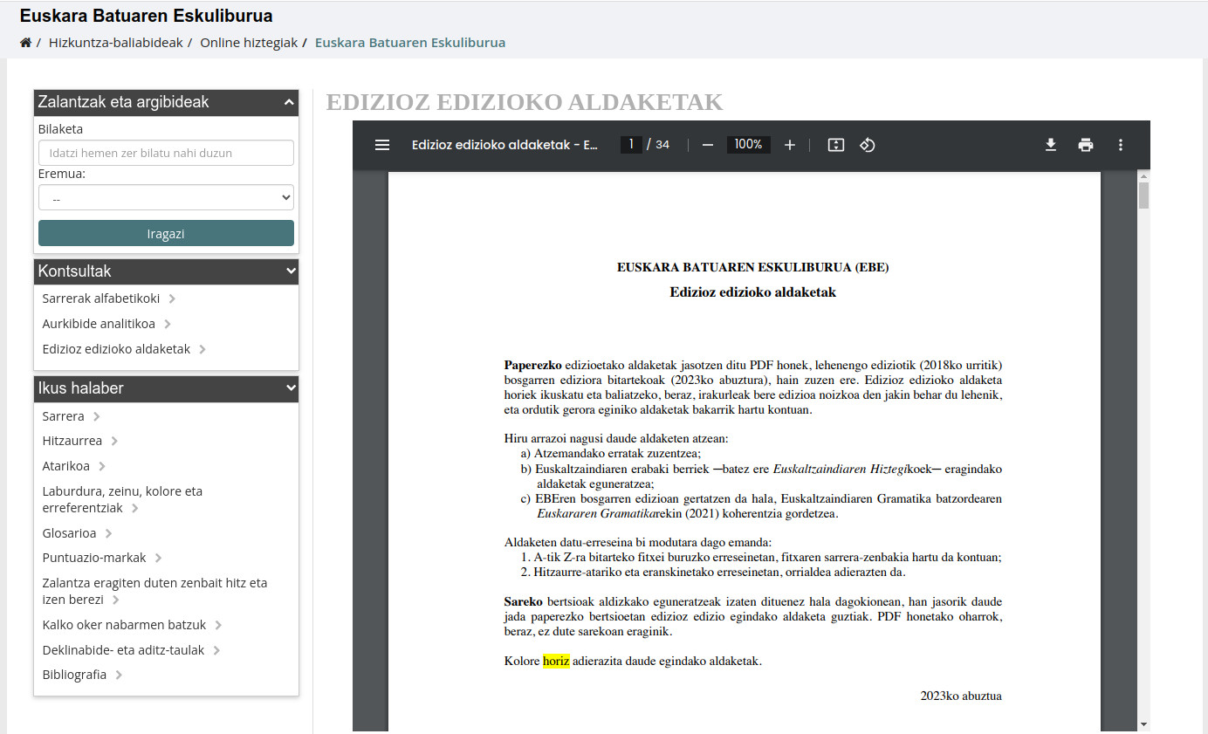Viewport: 1208px width, 734px height.
Task: Click the Iragazi button
Action: pos(166,233)
